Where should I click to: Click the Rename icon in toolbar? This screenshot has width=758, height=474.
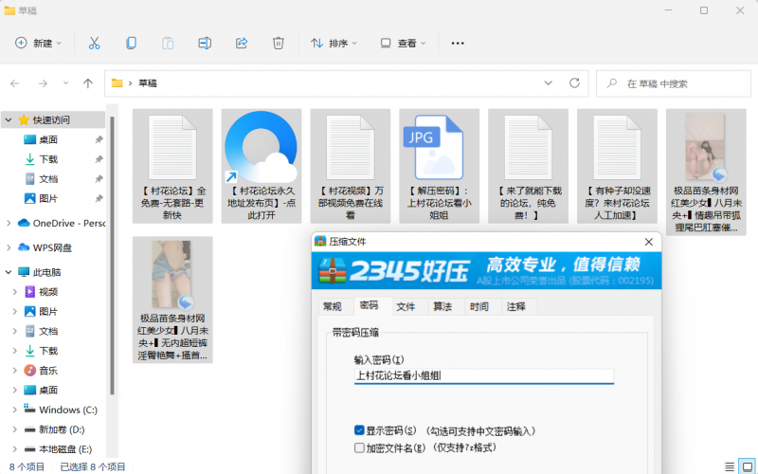(205, 43)
